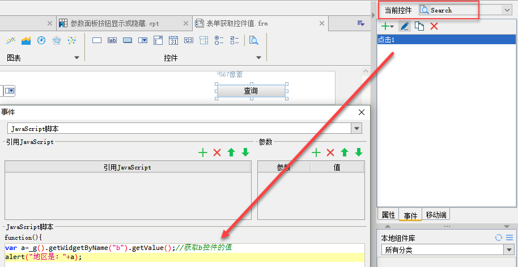Viewport: 518px width, 267px height.
Task: Refresh the 本地组件库 list
Action: tap(499, 238)
